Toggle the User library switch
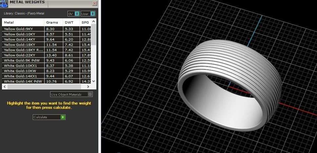The height and width of the screenshot is (153, 317). coord(88,14)
